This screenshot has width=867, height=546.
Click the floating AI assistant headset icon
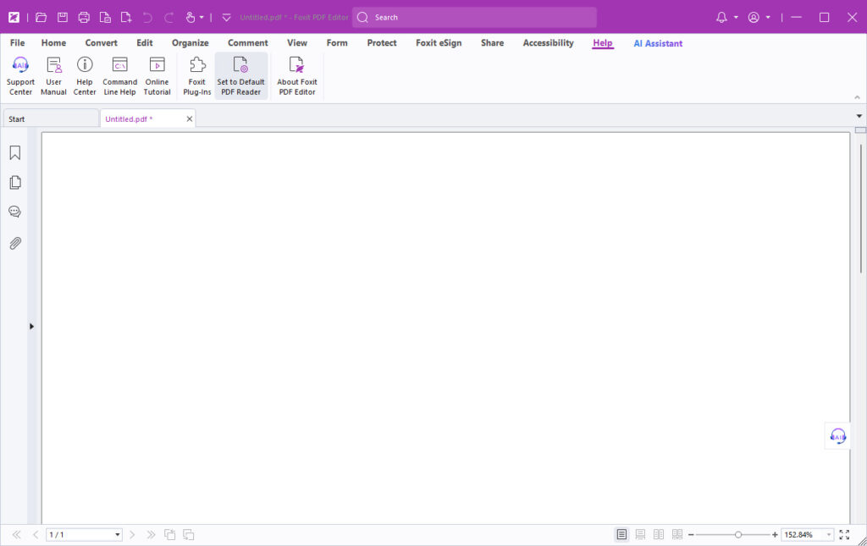[x=837, y=436]
